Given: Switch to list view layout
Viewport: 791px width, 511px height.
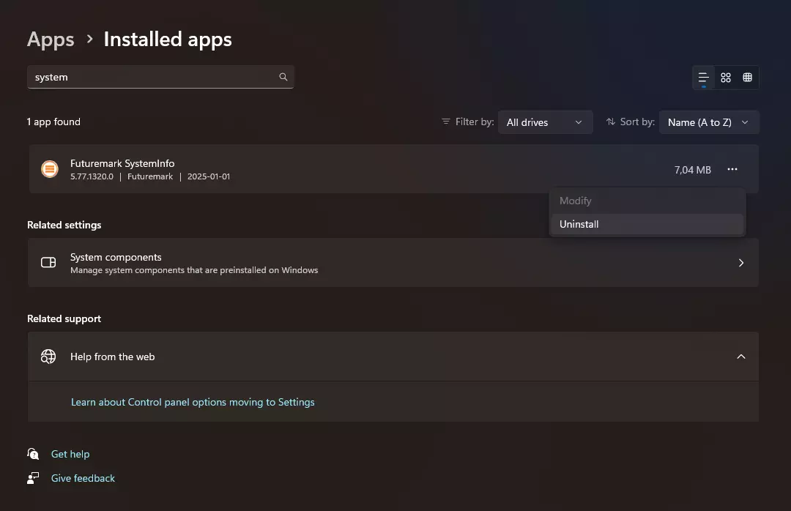Looking at the screenshot, I should [x=704, y=78].
